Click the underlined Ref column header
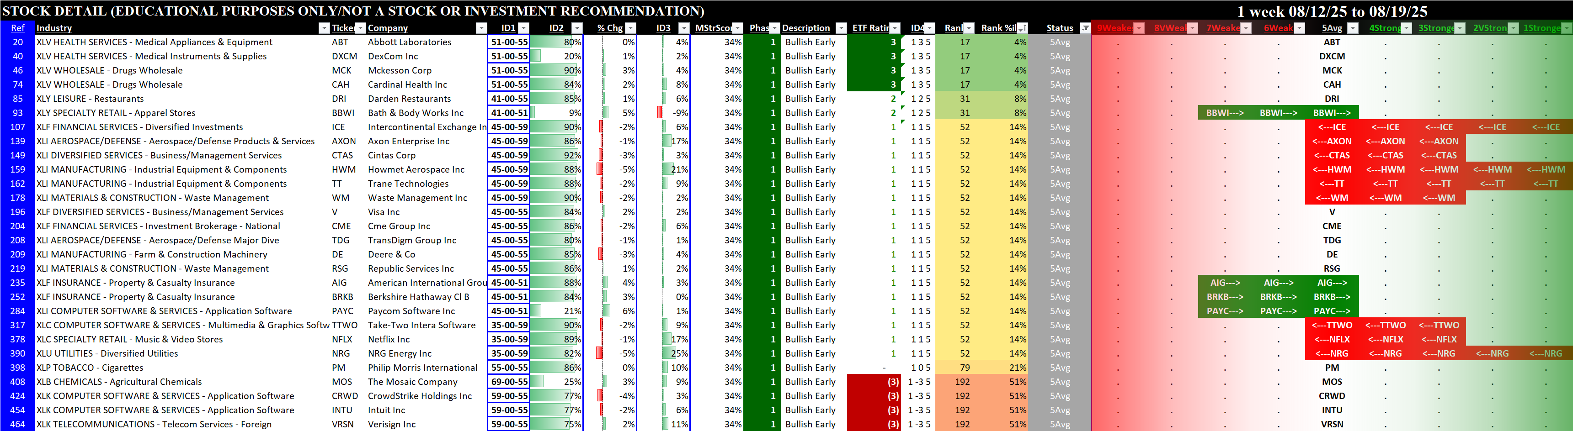 18,28
